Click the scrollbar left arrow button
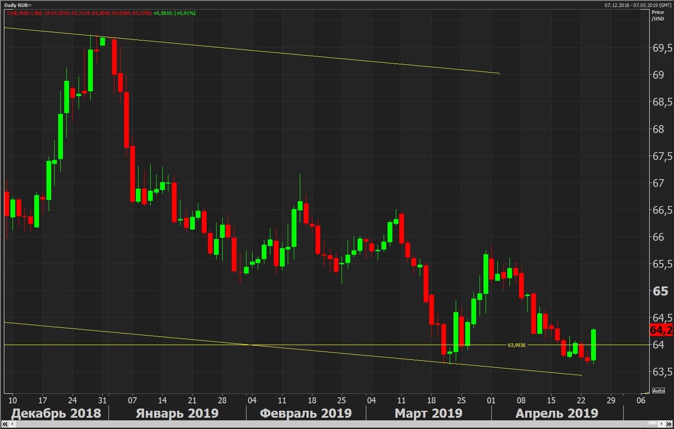Image resolution: width=674 pixels, height=429 pixels. coord(12,424)
